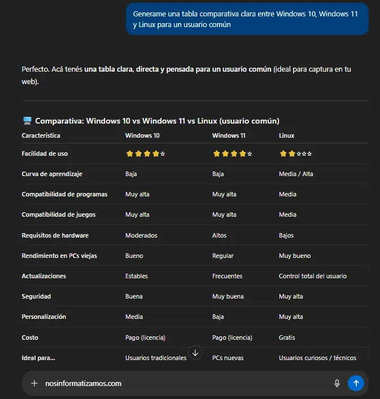
Task: Click the jump-to-bottom down arrow button
Action: pyautogui.click(x=195, y=353)
